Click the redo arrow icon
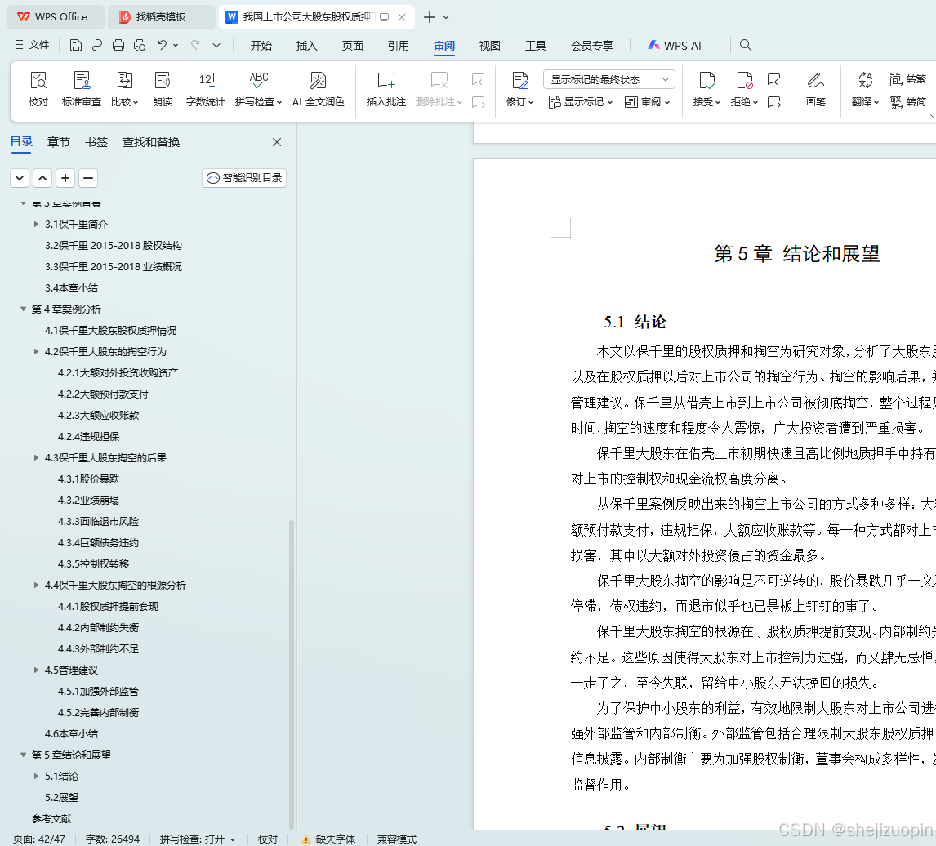Viewport: 936px width, 846px height. click(194, 46)
